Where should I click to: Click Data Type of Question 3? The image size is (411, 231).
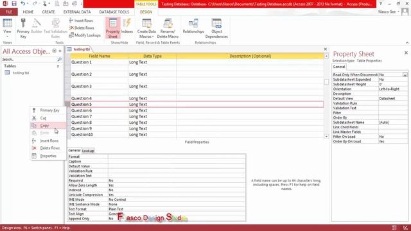pos(152,86)
